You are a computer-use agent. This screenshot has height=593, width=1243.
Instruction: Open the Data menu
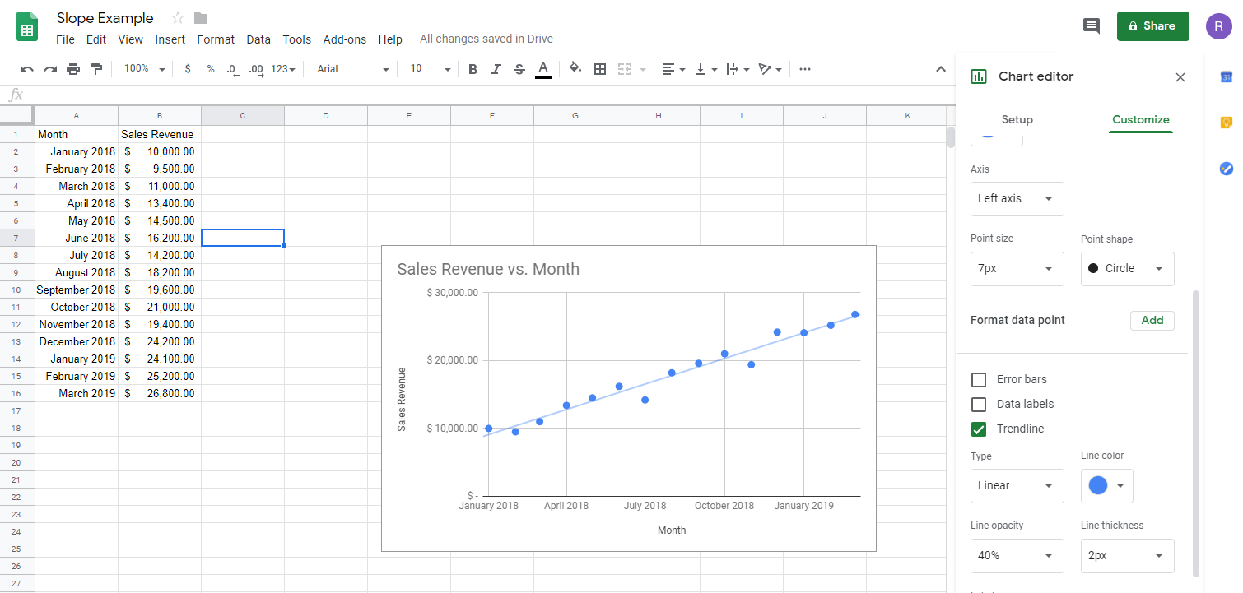[x=258, y=39]
